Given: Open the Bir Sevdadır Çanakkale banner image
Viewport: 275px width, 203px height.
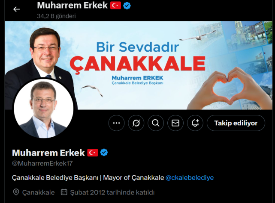Looking at the screenshot, I should tap(139, 65).
